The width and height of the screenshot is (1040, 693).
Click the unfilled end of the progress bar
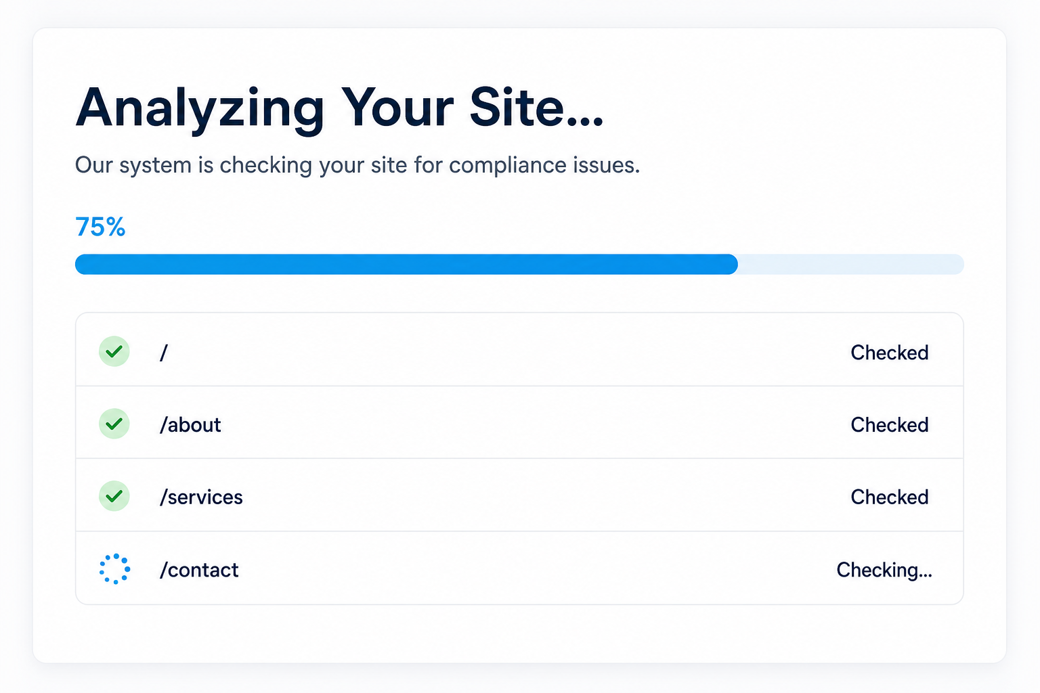point(851,265)
